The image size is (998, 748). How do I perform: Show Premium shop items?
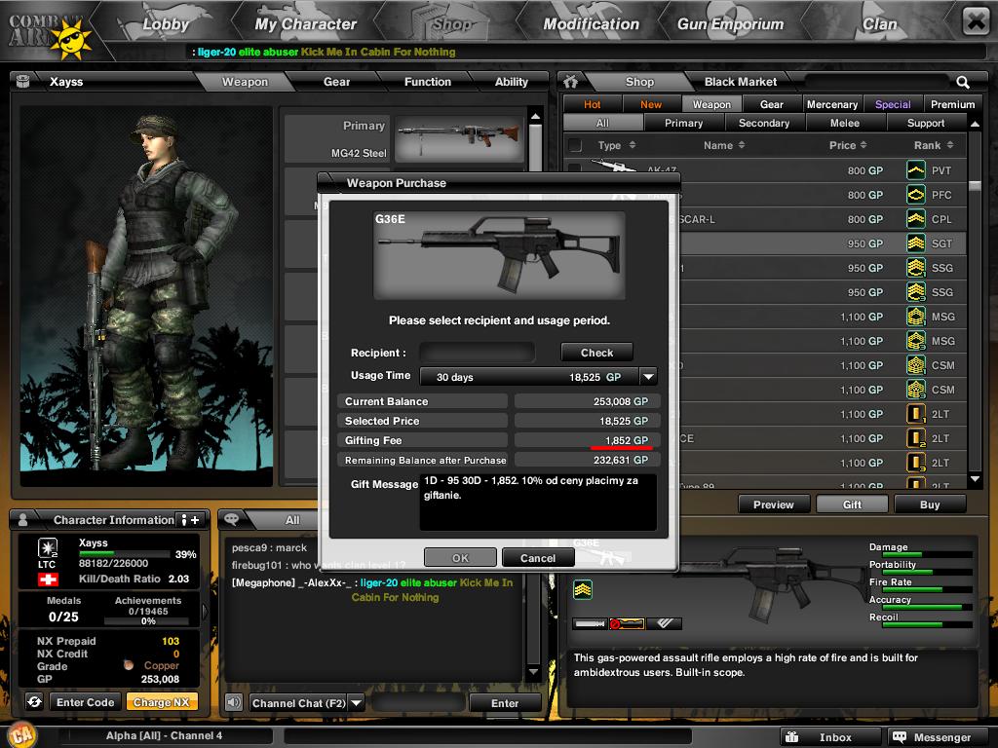952,104
